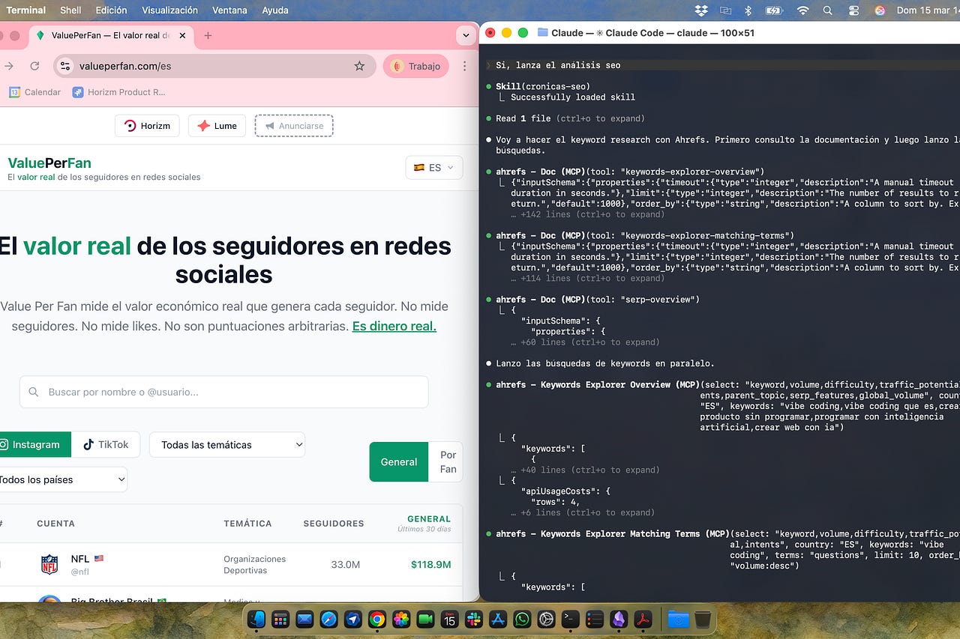
Task: Open Safari from the Dock
Action: pyautogui.click(x=328, y=619)
